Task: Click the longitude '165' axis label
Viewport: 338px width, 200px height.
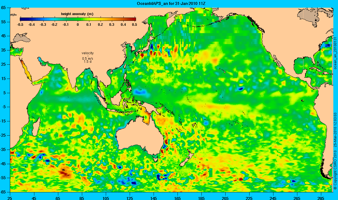Action: click(x=178, y=198)
